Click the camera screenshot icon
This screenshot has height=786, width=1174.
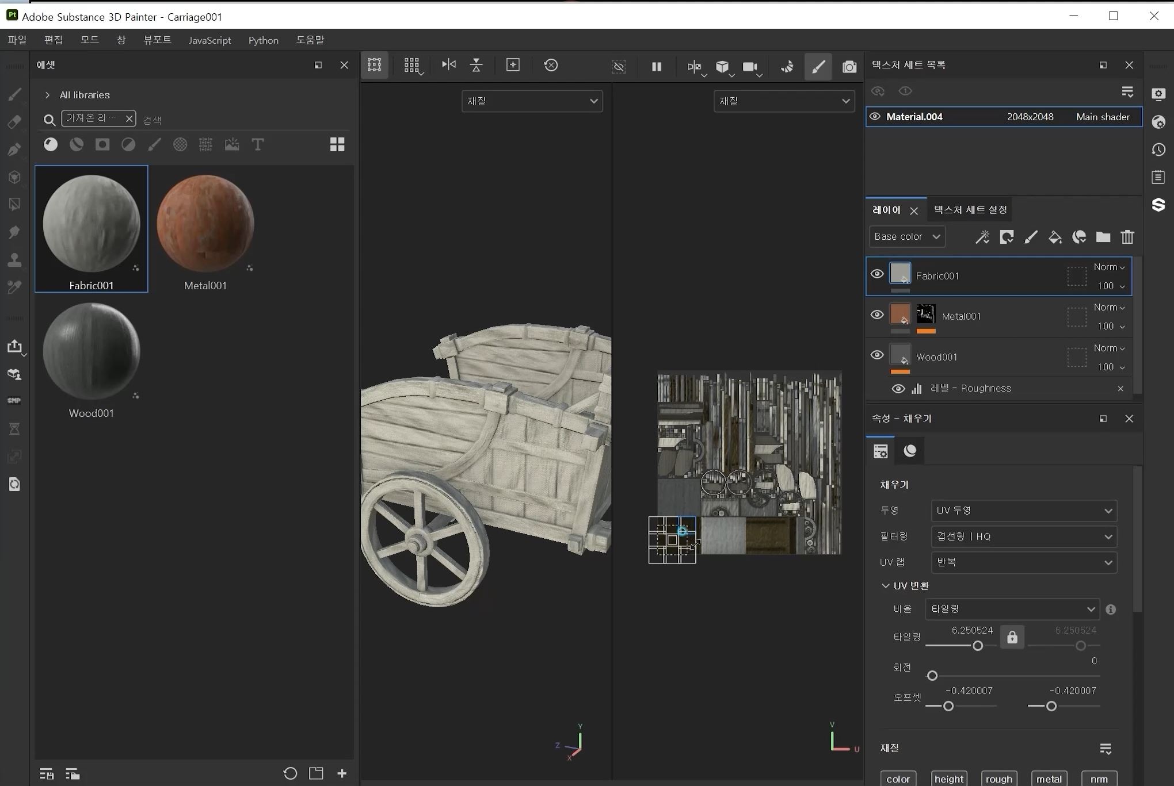tap(849, 67)
